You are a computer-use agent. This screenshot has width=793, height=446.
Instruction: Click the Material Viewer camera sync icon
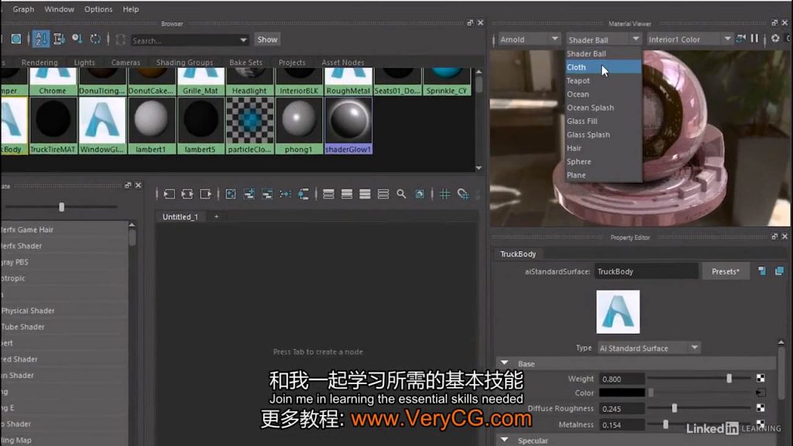click(741, 39)
